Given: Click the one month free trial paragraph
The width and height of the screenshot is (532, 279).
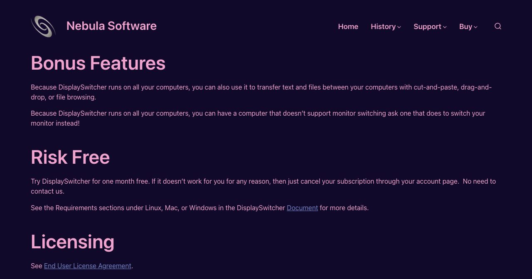Looking at the screenshot, I should [x=264, y=186].
